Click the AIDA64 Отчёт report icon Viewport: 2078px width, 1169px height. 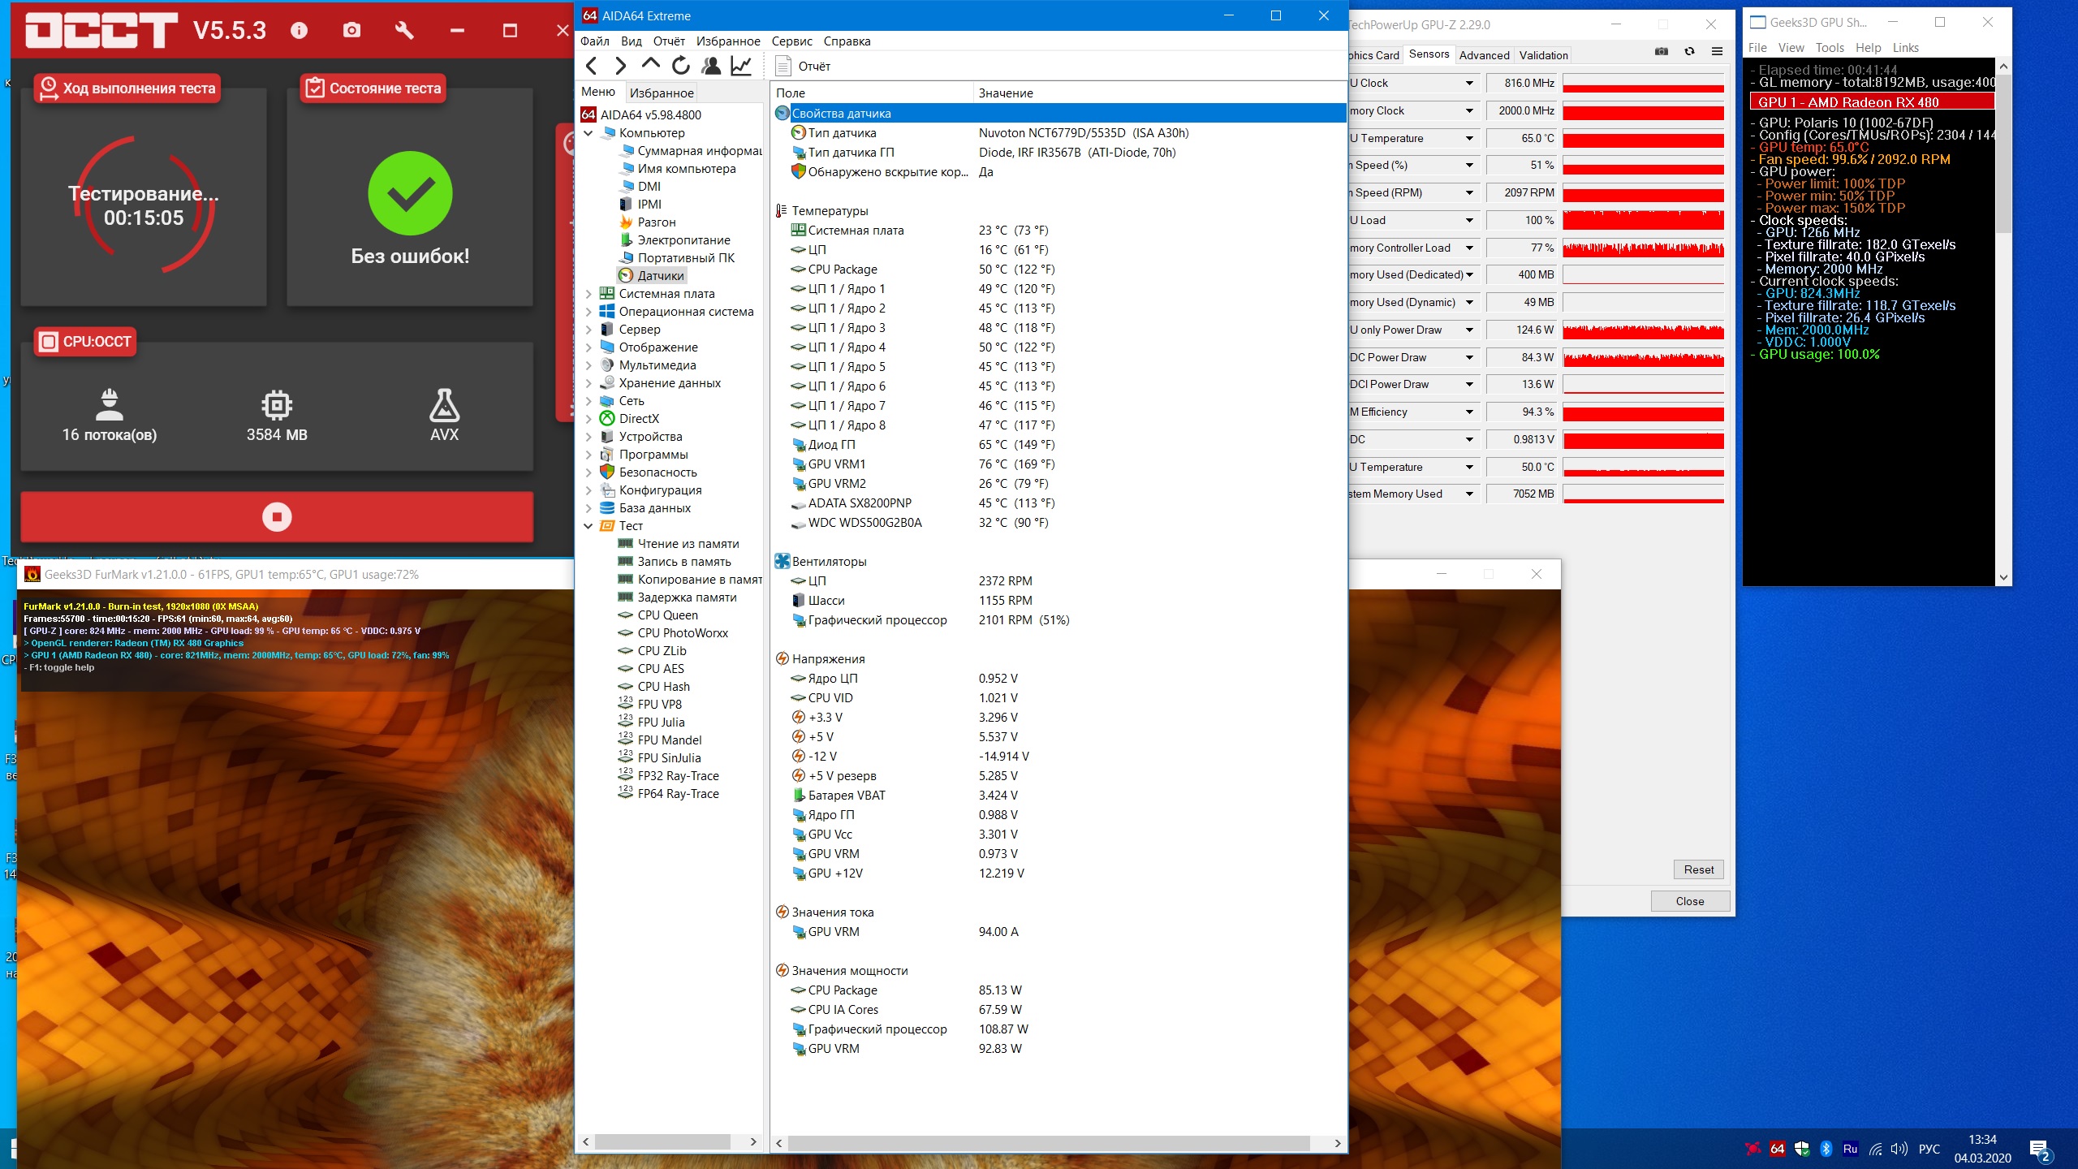tap(783, 66)
